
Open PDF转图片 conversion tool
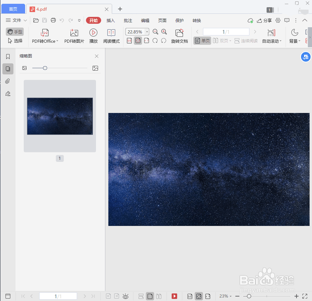(74, 36)
